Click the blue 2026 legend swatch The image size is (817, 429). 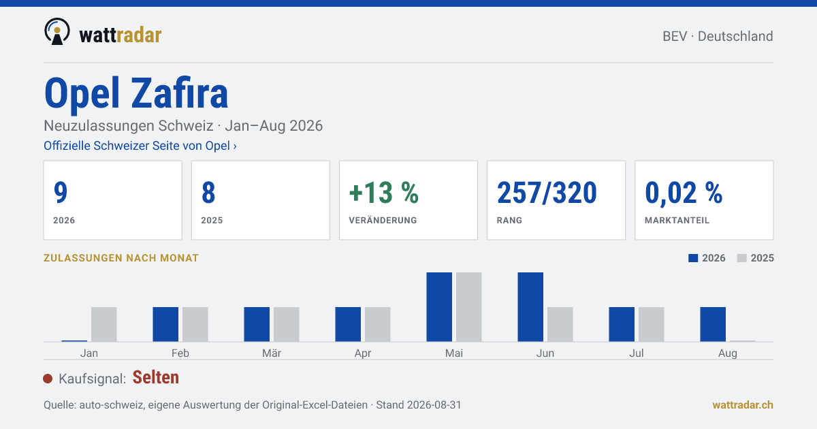click(694, 258)
